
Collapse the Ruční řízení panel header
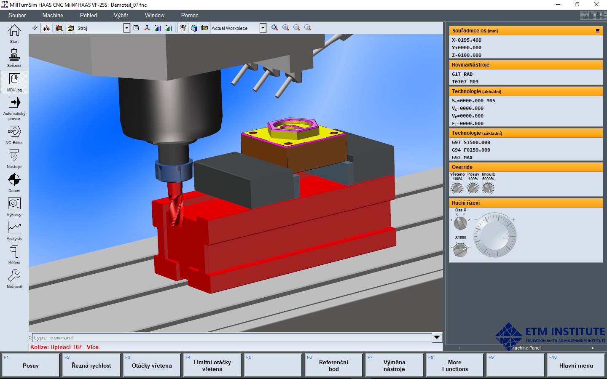(x=526, y=203)
